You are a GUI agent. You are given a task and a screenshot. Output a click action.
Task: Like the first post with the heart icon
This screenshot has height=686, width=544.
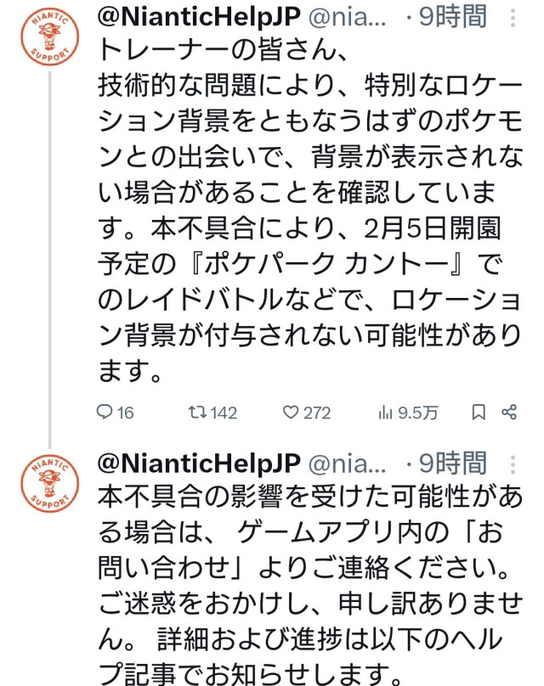[292, 413]
